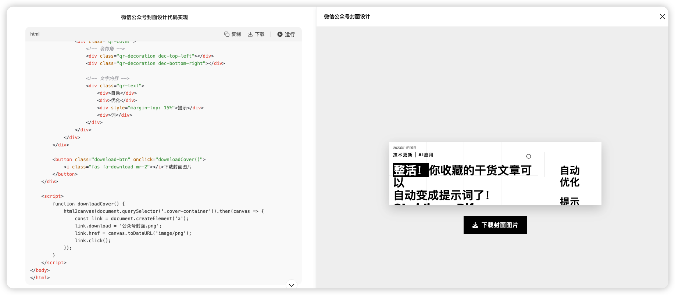675x295 pixels.
Task: Click the scroll-down chevron below the code block
Action: coord(292,285)
